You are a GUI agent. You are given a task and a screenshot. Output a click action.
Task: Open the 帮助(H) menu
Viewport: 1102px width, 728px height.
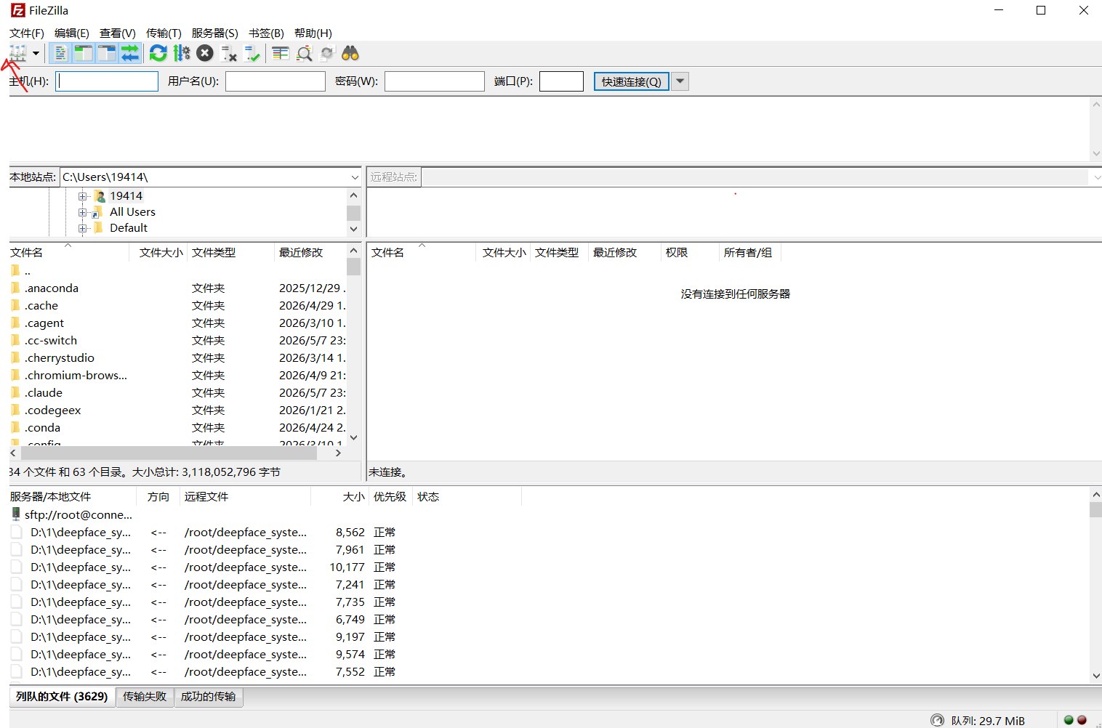click(x=313, y=33)
